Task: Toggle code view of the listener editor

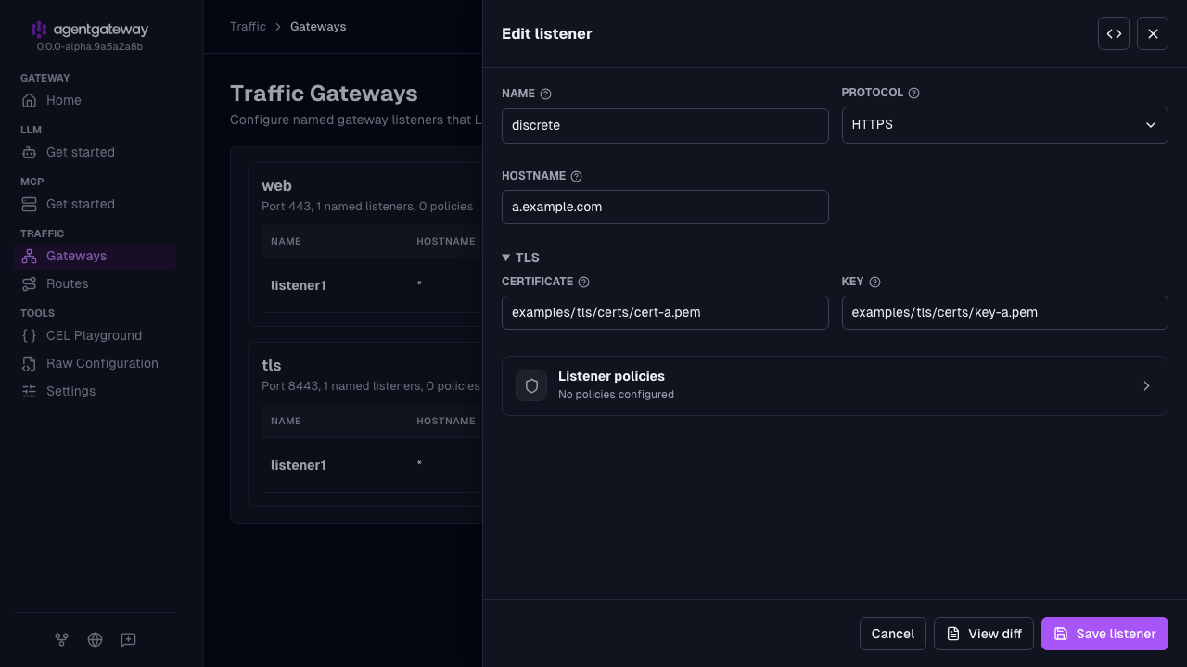Action: point(1114,33)
